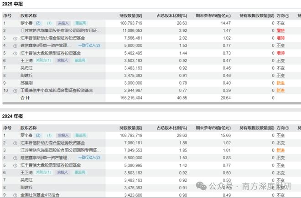Viewport: 301px width, 198px height.
Task: Click 持股数量(股) column header in 2025 中报
Action: [131, 15]
